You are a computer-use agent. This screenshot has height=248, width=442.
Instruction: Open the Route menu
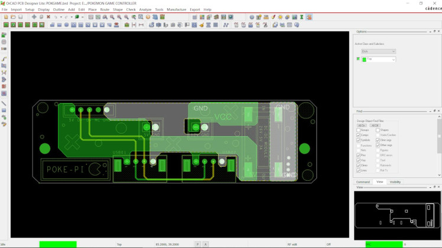[x=105, y=9]
